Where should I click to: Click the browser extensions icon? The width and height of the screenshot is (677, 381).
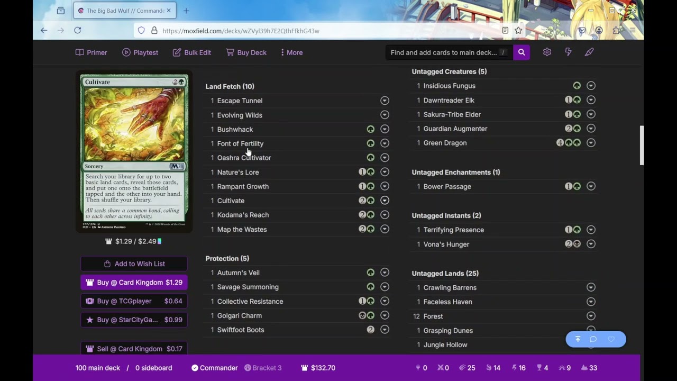616,31
